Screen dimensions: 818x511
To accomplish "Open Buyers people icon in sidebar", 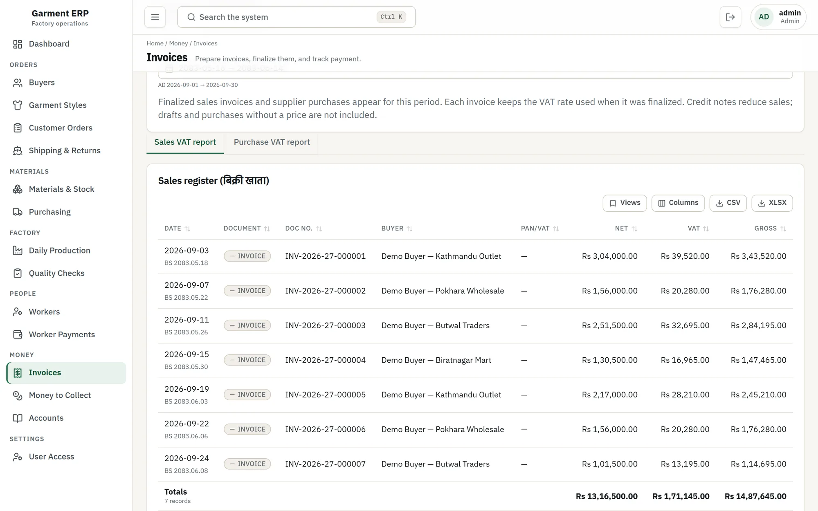I will (x=18, y=83).
